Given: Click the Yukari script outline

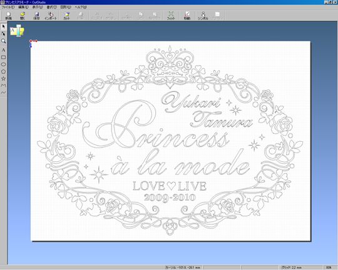Looking at the screenshot, I should point(191,102).
